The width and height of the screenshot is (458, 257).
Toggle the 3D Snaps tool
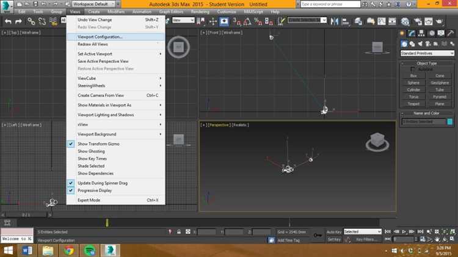tap(236, 21)
